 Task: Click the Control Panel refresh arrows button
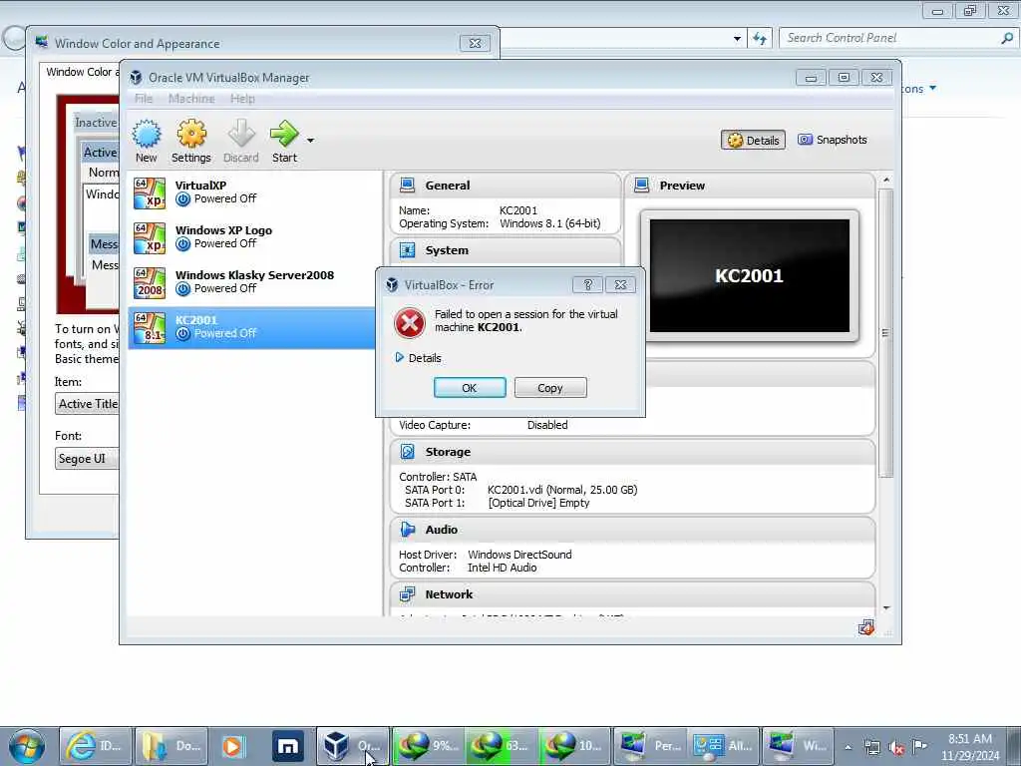[760, 39]
